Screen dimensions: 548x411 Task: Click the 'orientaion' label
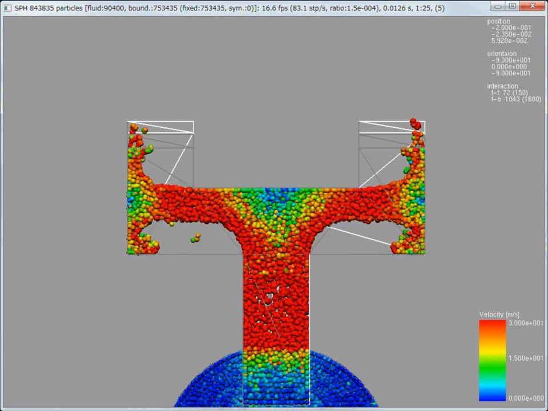click(x=502, y=54)
